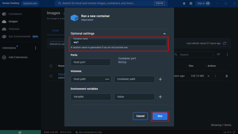The image size is (238, 134).
Task: Click the container cube icon in dialog
Action: pos(75,18)
